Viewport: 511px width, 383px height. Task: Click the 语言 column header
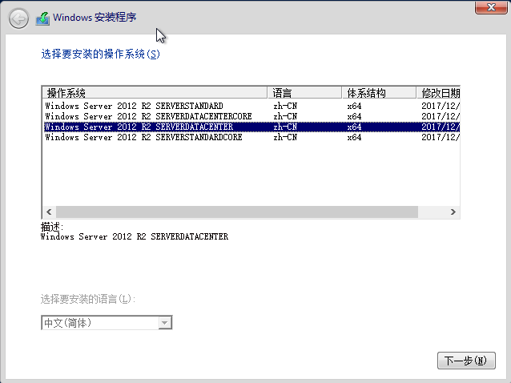[304, 93]
